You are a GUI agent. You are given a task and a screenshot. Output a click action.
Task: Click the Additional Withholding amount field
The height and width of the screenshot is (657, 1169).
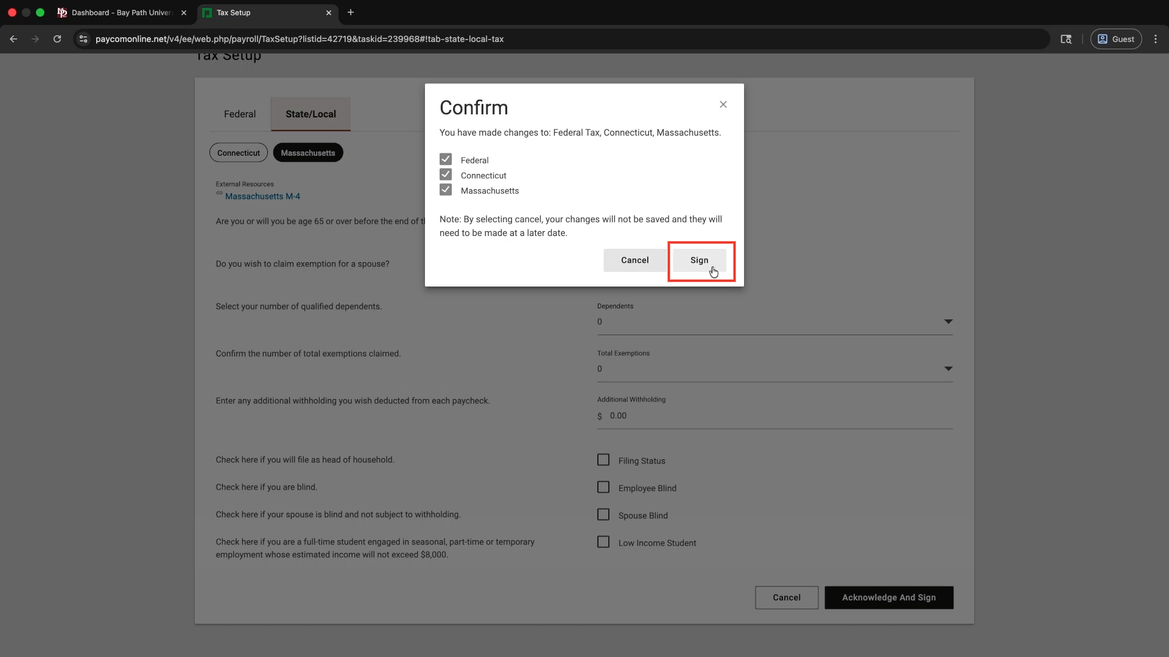(x=774, y=416)
